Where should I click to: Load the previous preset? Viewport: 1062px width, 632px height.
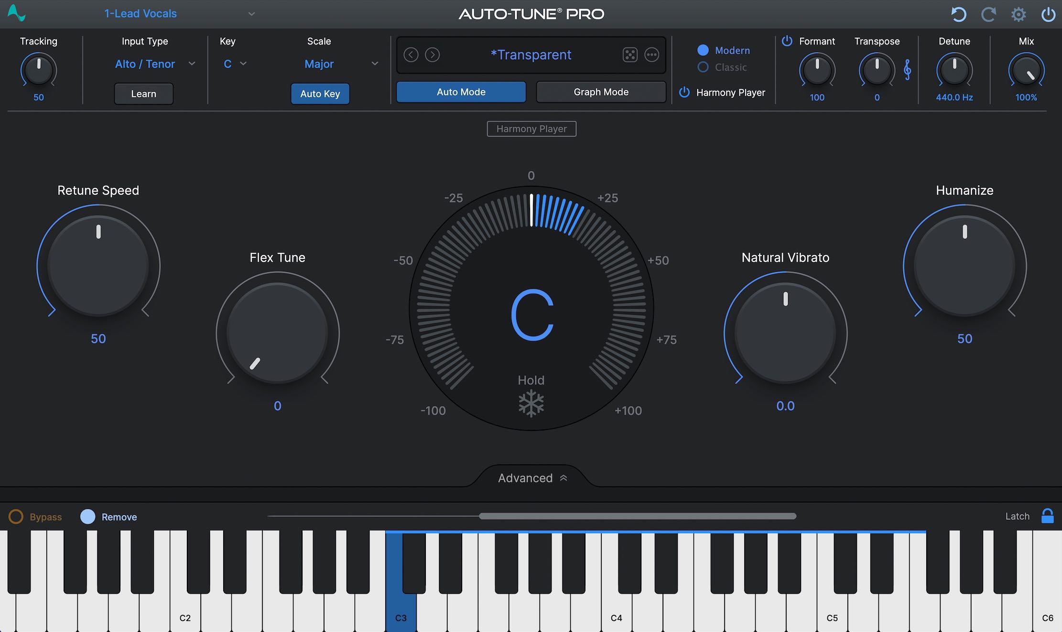411,55
